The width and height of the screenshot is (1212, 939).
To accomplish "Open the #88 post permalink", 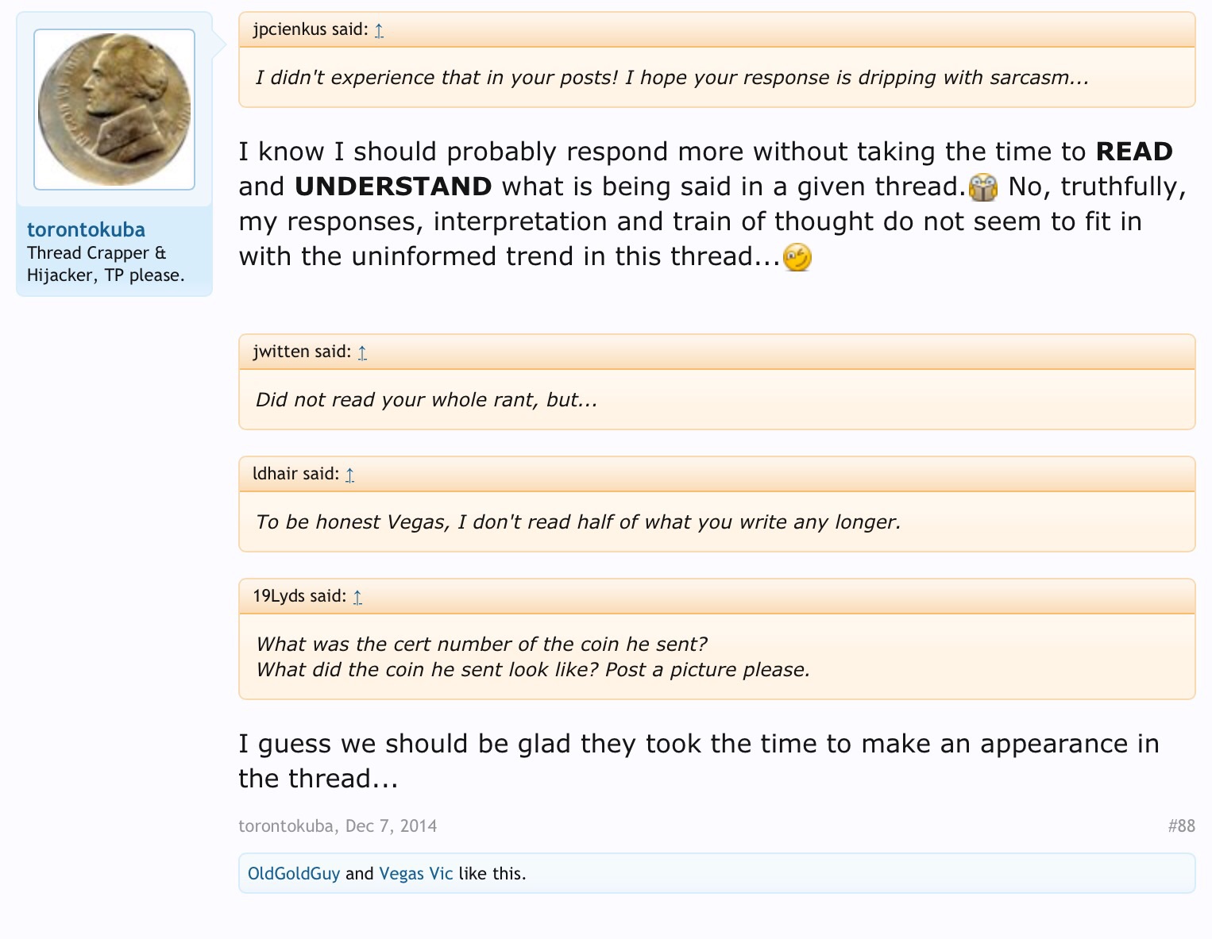I will pyautogui.click(x=1181, y=826).
